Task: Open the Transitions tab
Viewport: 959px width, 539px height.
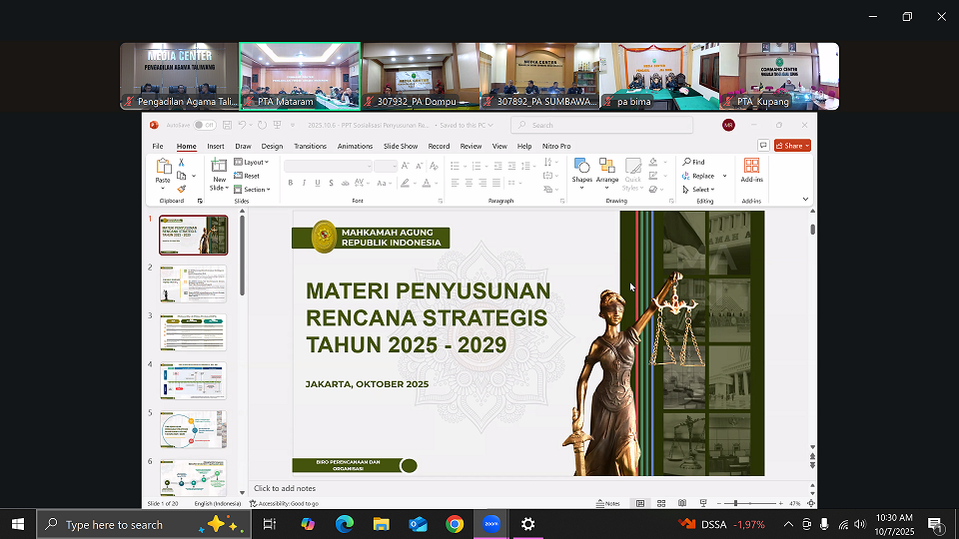Action: 310,146
